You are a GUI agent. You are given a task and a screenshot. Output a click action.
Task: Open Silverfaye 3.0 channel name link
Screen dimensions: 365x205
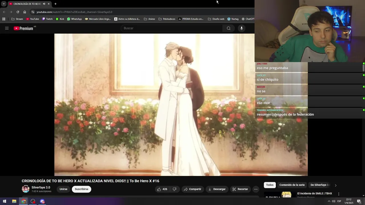point(41,187)
